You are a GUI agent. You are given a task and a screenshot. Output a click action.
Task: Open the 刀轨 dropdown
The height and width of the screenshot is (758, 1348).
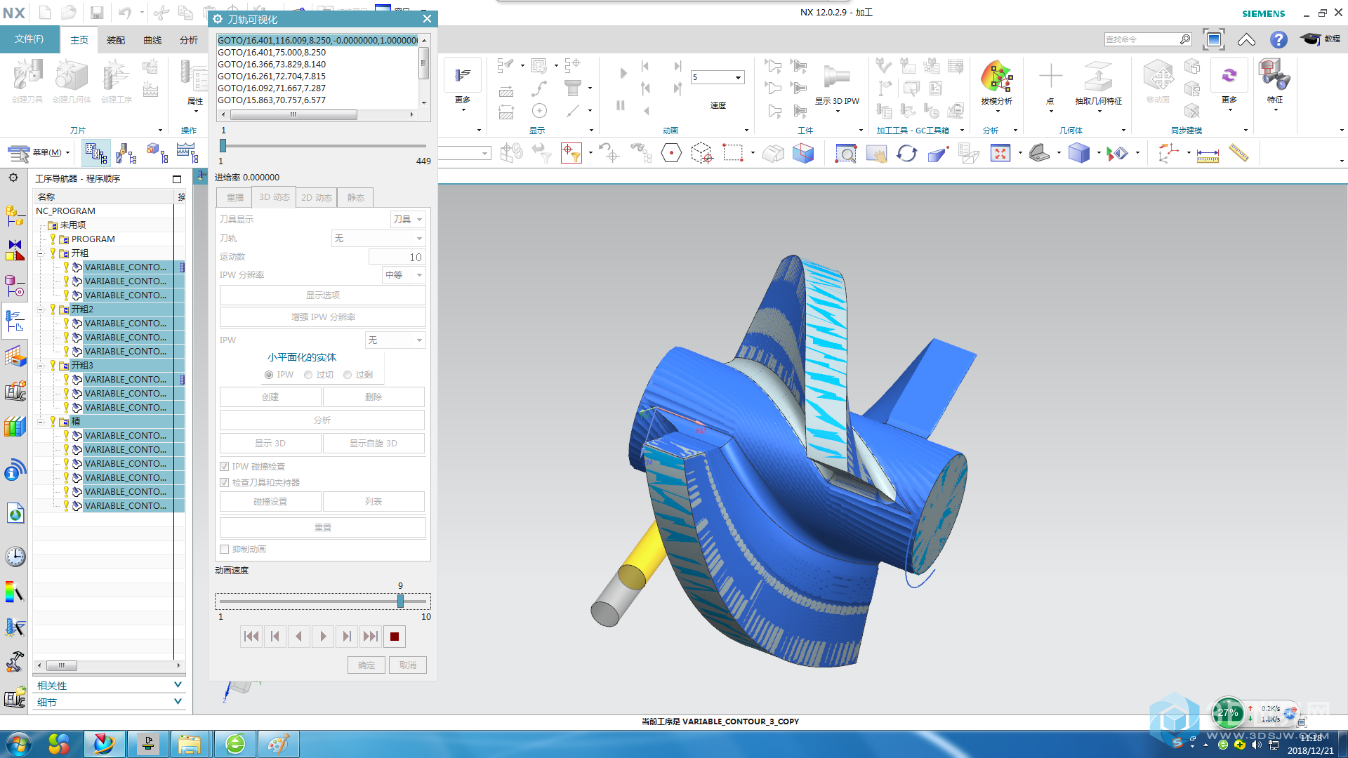point(378,239)
